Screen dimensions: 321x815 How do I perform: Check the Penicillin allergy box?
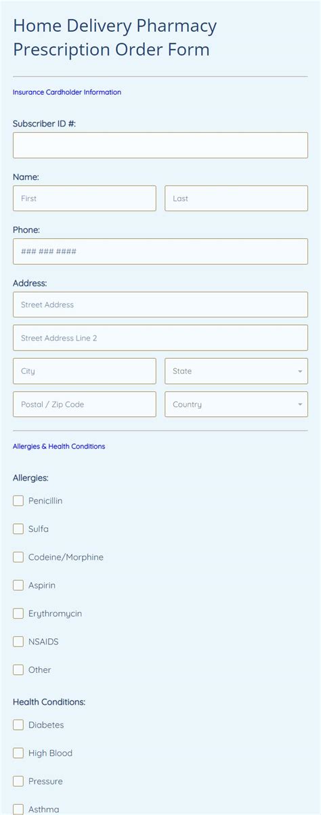18,501
